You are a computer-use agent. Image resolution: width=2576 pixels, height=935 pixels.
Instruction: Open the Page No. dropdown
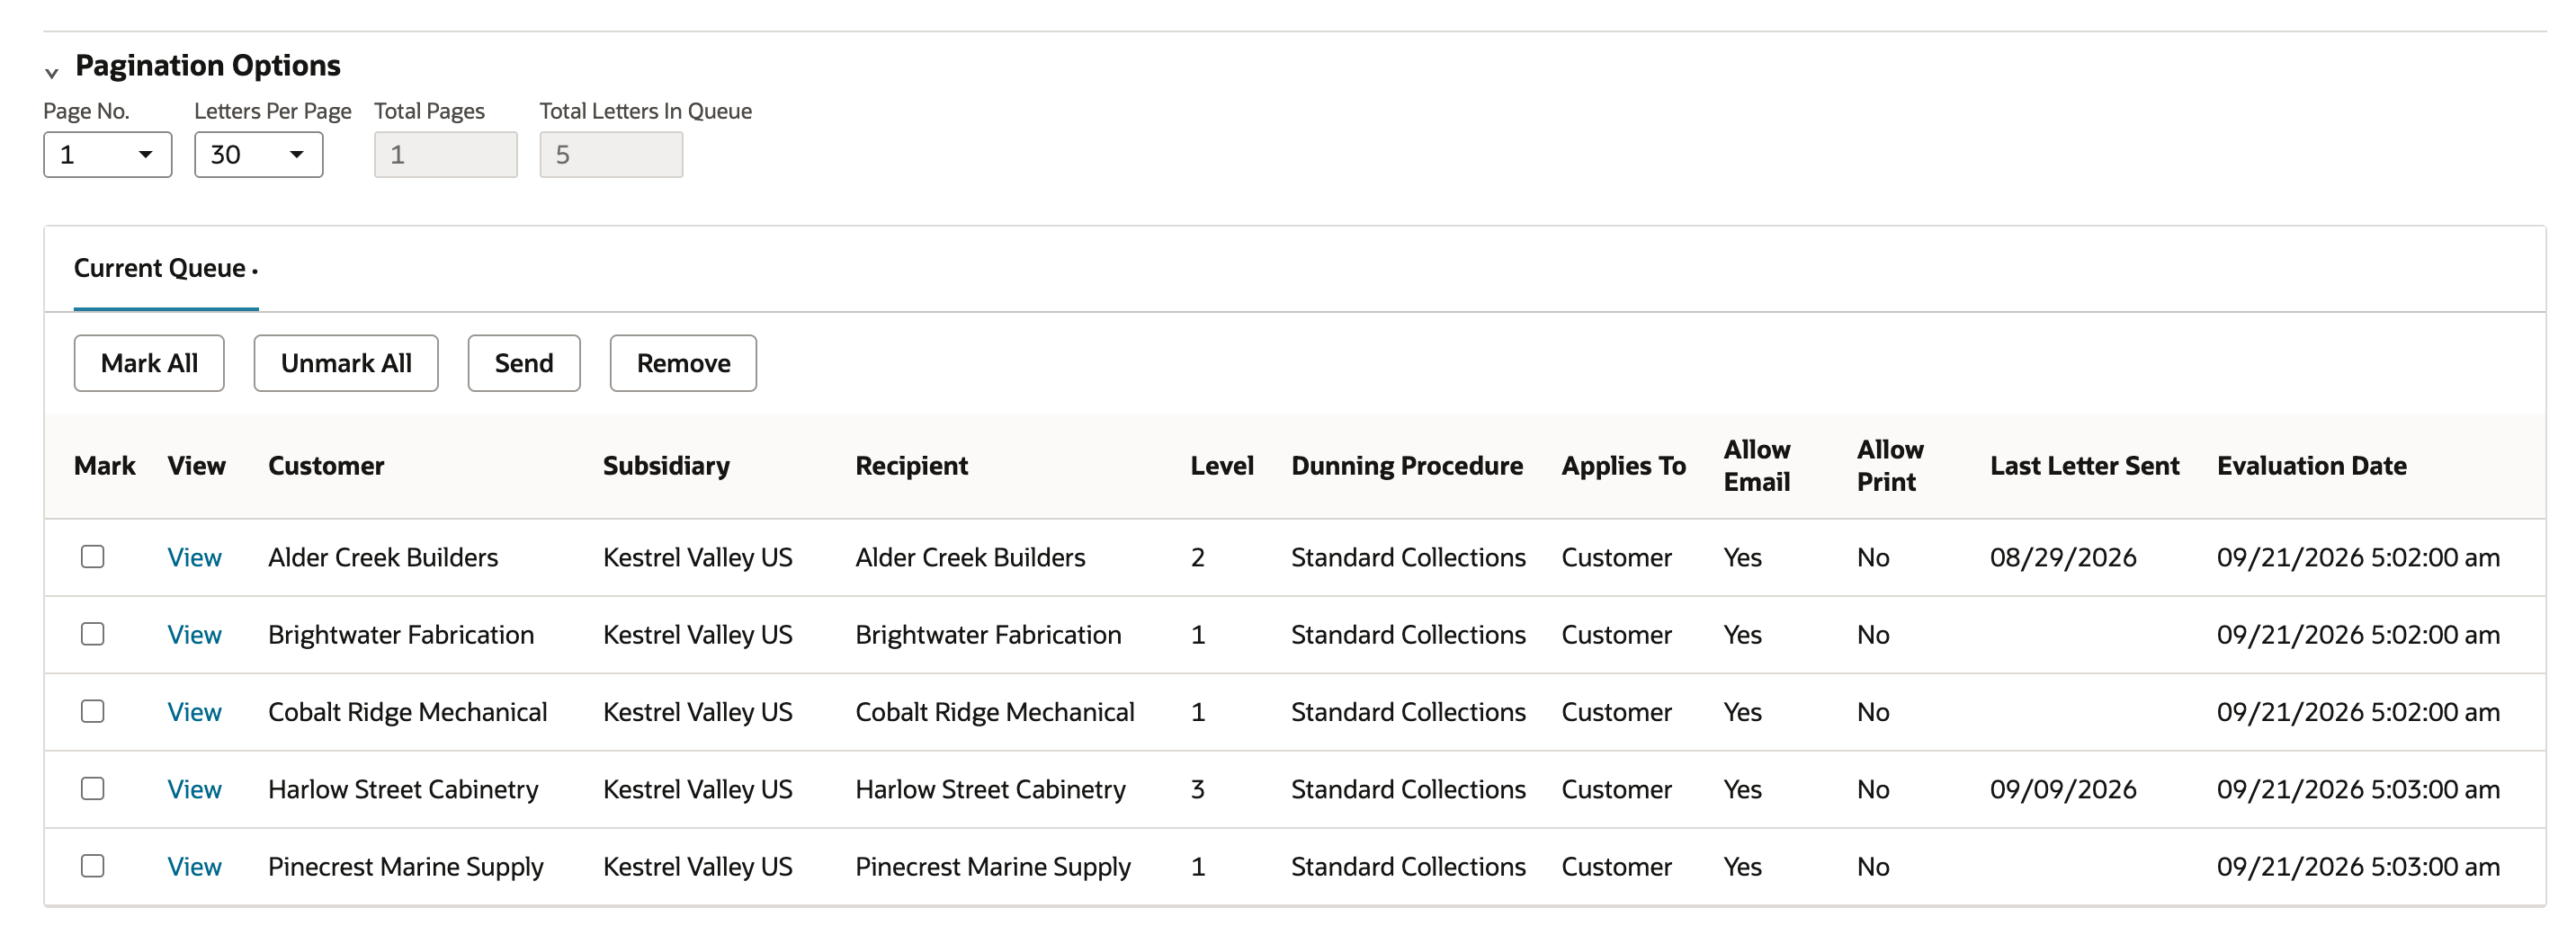(x=108, y=155)
